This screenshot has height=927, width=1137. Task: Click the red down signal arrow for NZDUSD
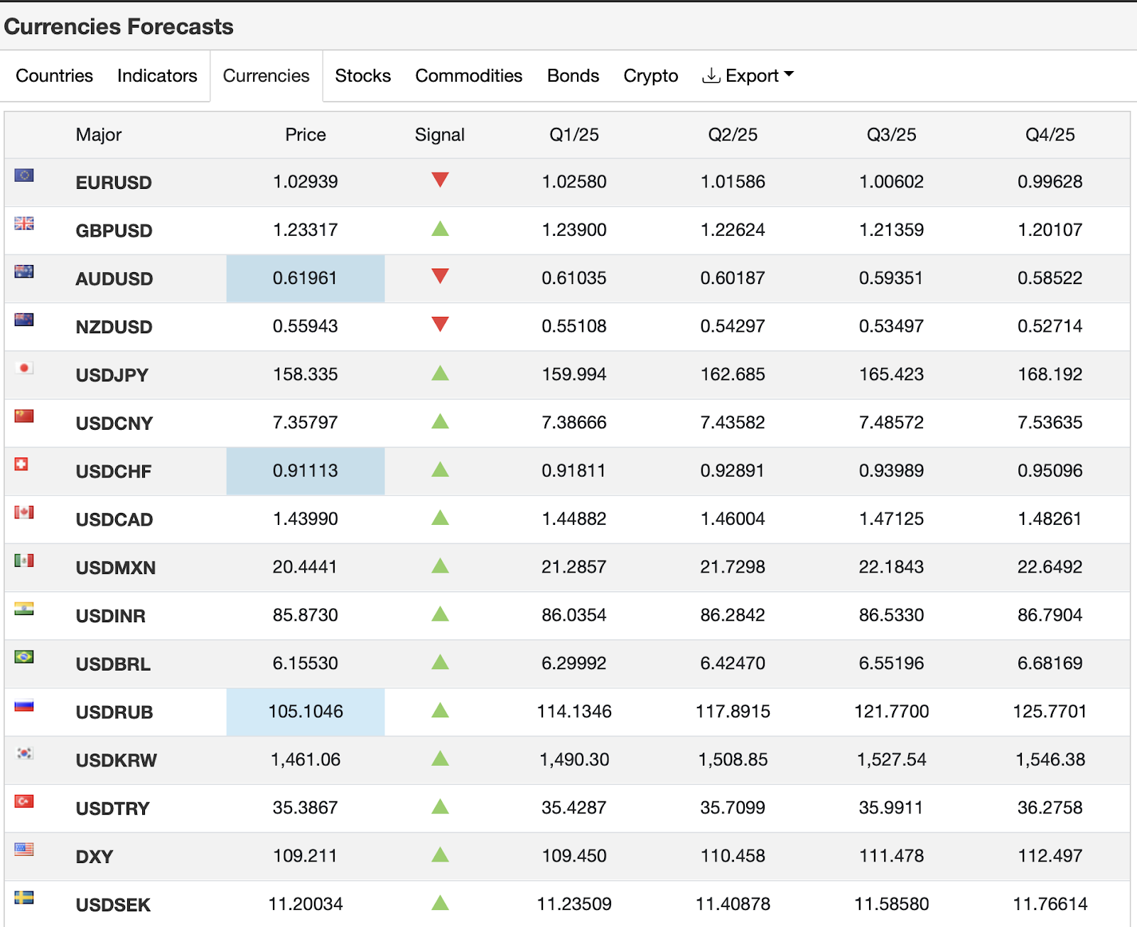[440, 325]
